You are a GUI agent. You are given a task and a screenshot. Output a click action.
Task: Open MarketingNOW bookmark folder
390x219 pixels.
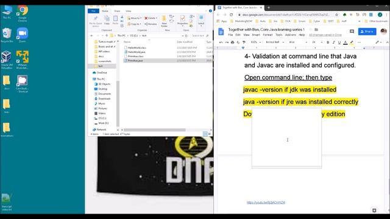click(241, 21)
